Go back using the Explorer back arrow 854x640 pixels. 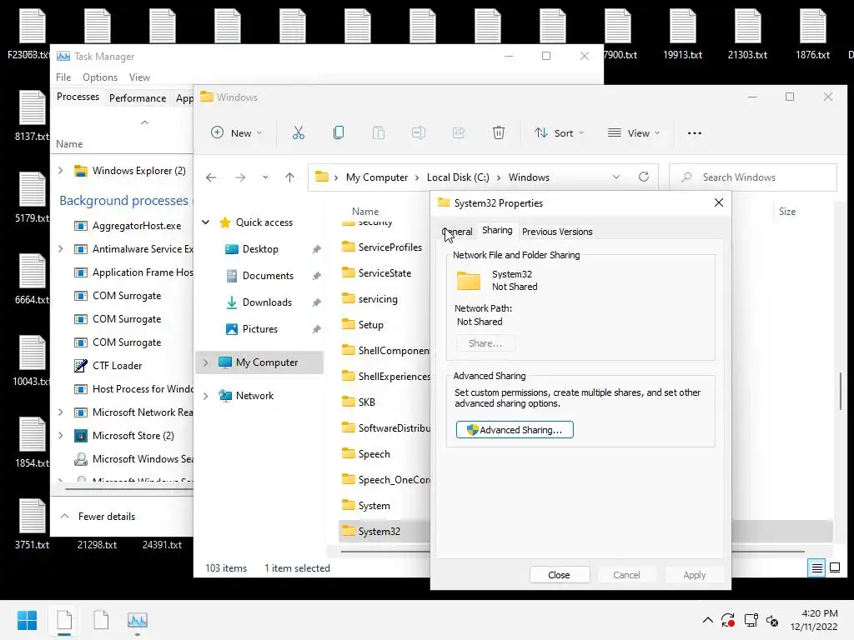pyautogui.click(x=211, y=177)
